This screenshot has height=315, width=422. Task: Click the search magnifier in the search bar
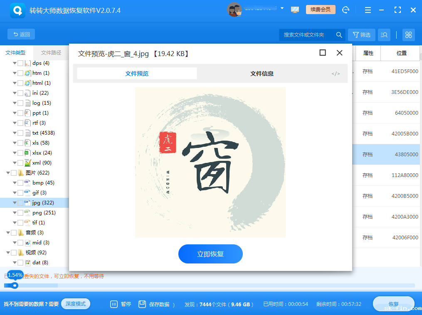pos(339,35)
